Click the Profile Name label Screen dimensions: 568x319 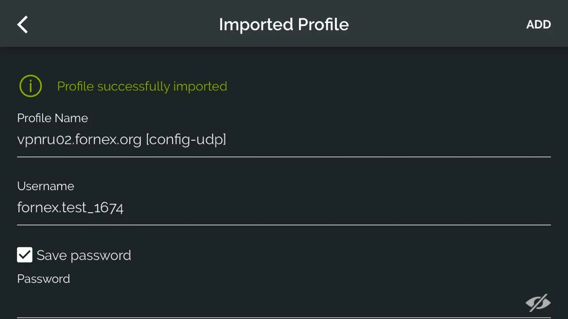(52, 118)
